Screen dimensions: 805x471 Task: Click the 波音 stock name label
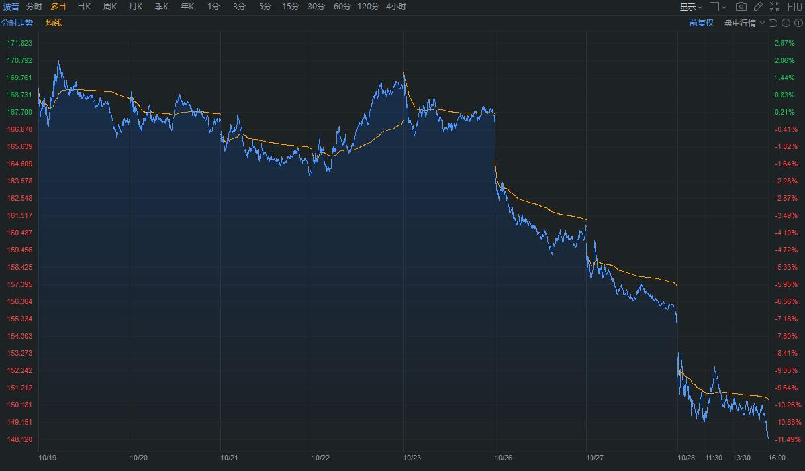pos(11,7)
